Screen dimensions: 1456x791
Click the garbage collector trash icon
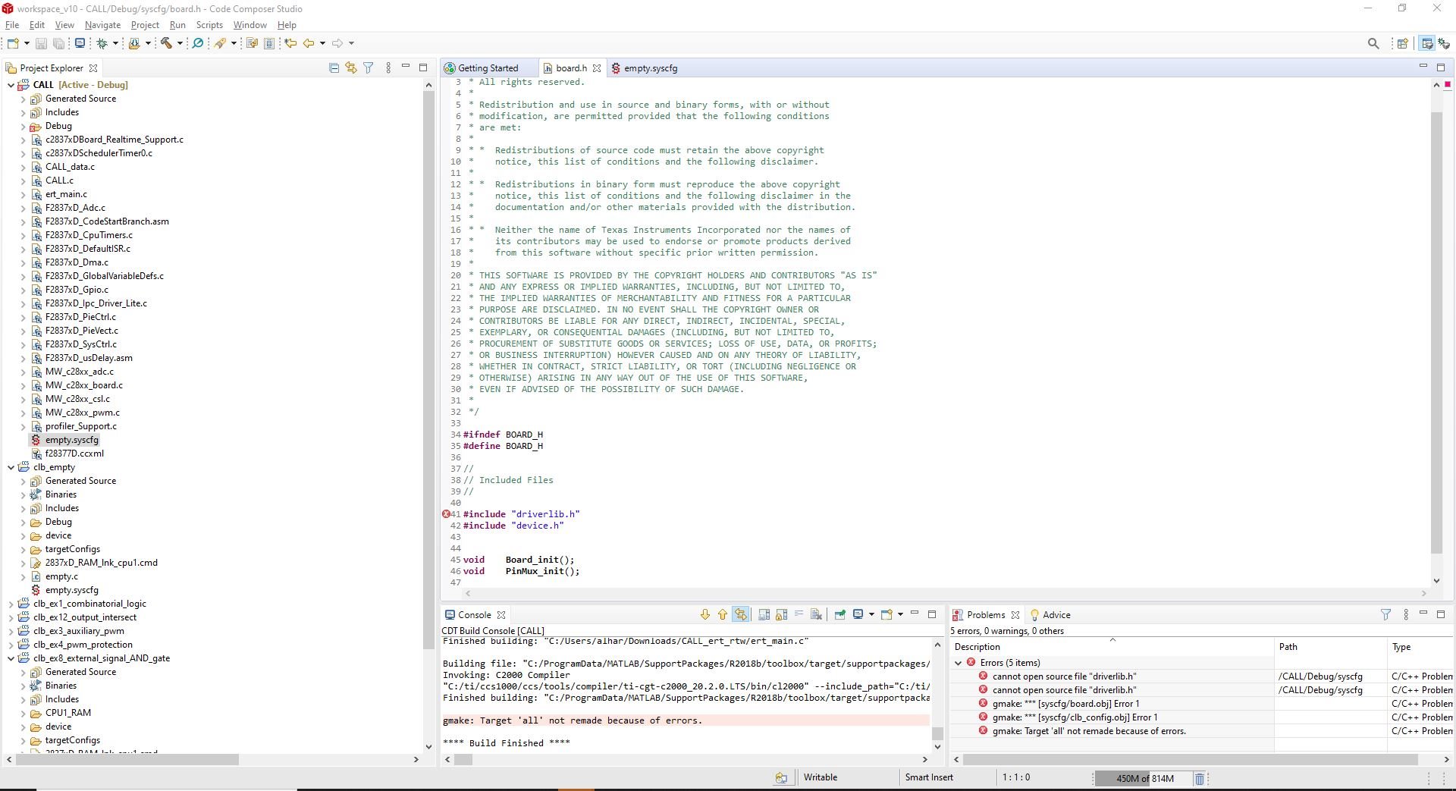tap(1200, 778)
